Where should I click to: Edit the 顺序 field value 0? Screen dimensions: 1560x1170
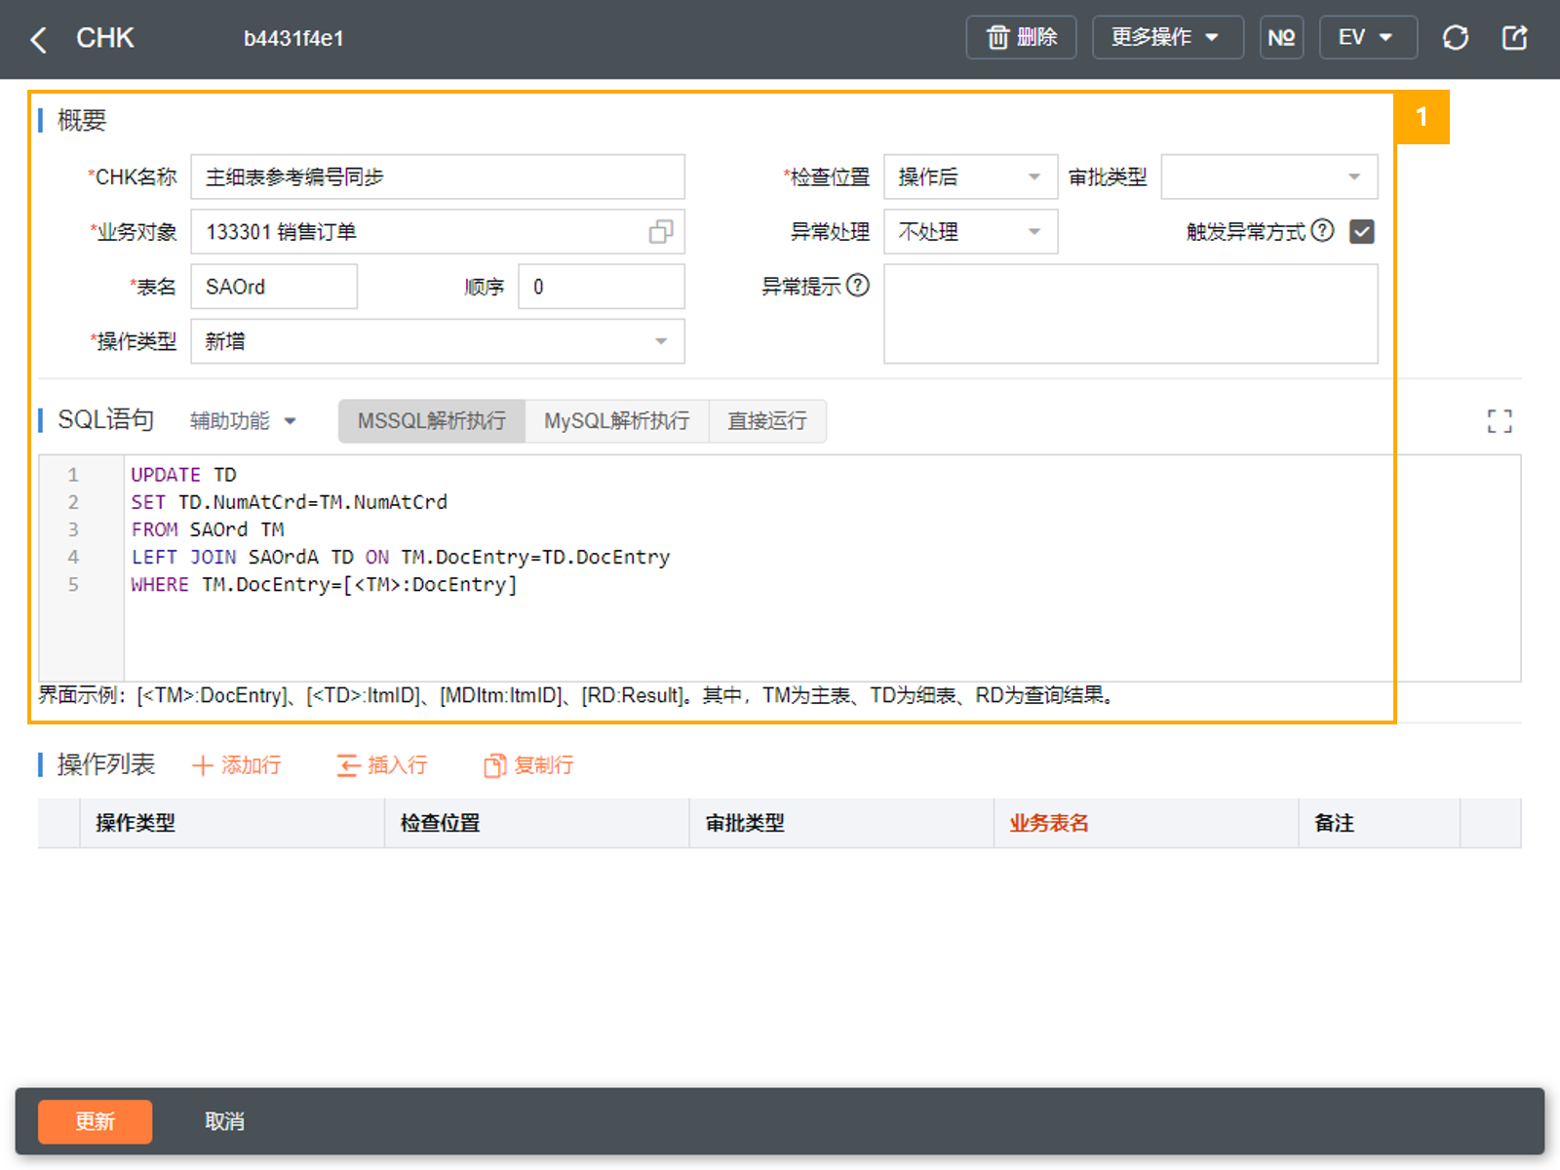coord(602,287)
